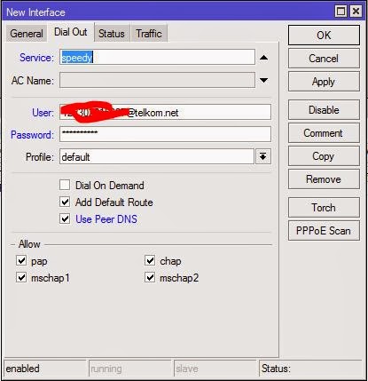Click the Remove button

coord(324,179)
